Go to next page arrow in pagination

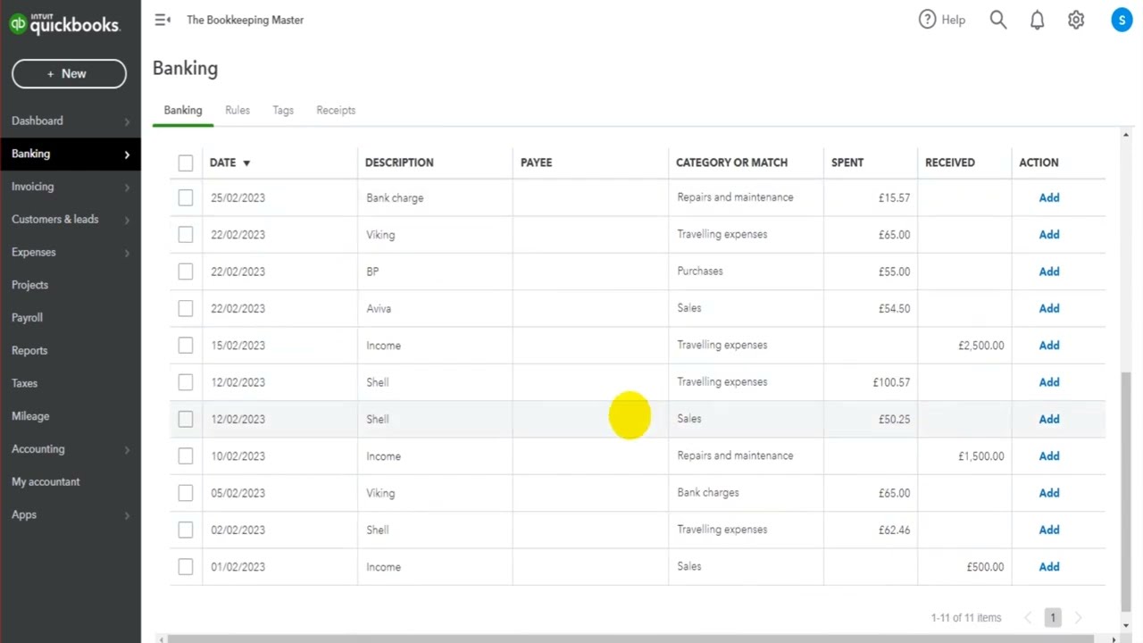1078,617
